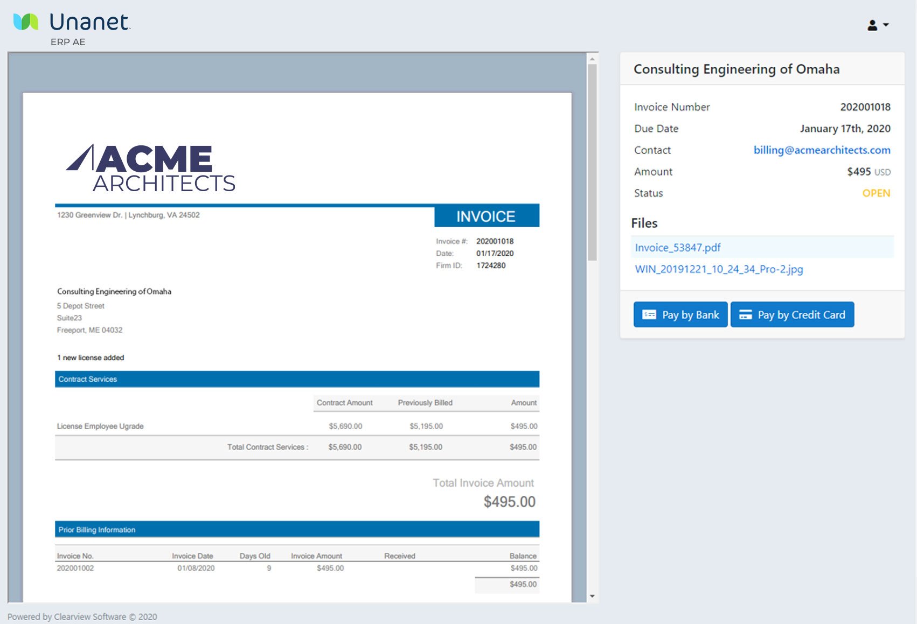Select 'License Employee Ugrade' line item

click(100, 426)
